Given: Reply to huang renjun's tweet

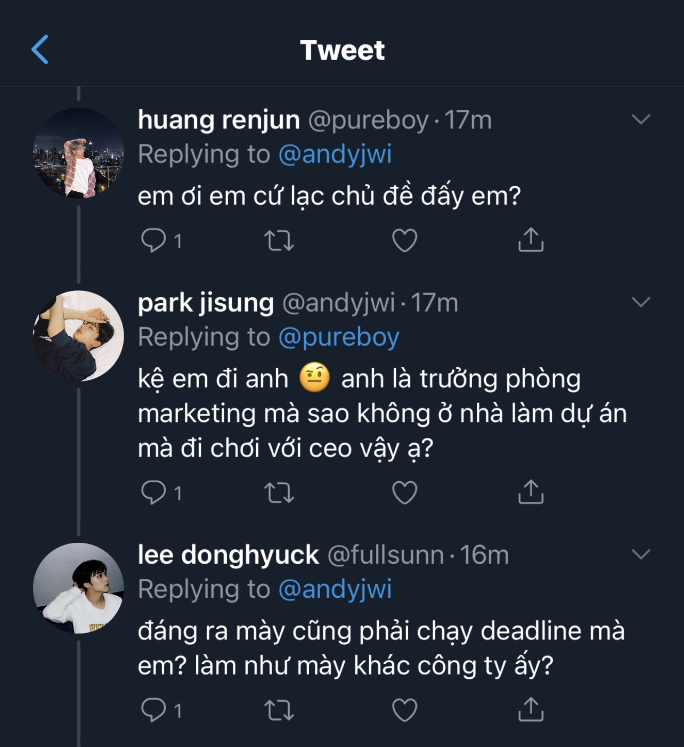Looking at the screenshot, I should pyautogui.click(x=153, y=240).
